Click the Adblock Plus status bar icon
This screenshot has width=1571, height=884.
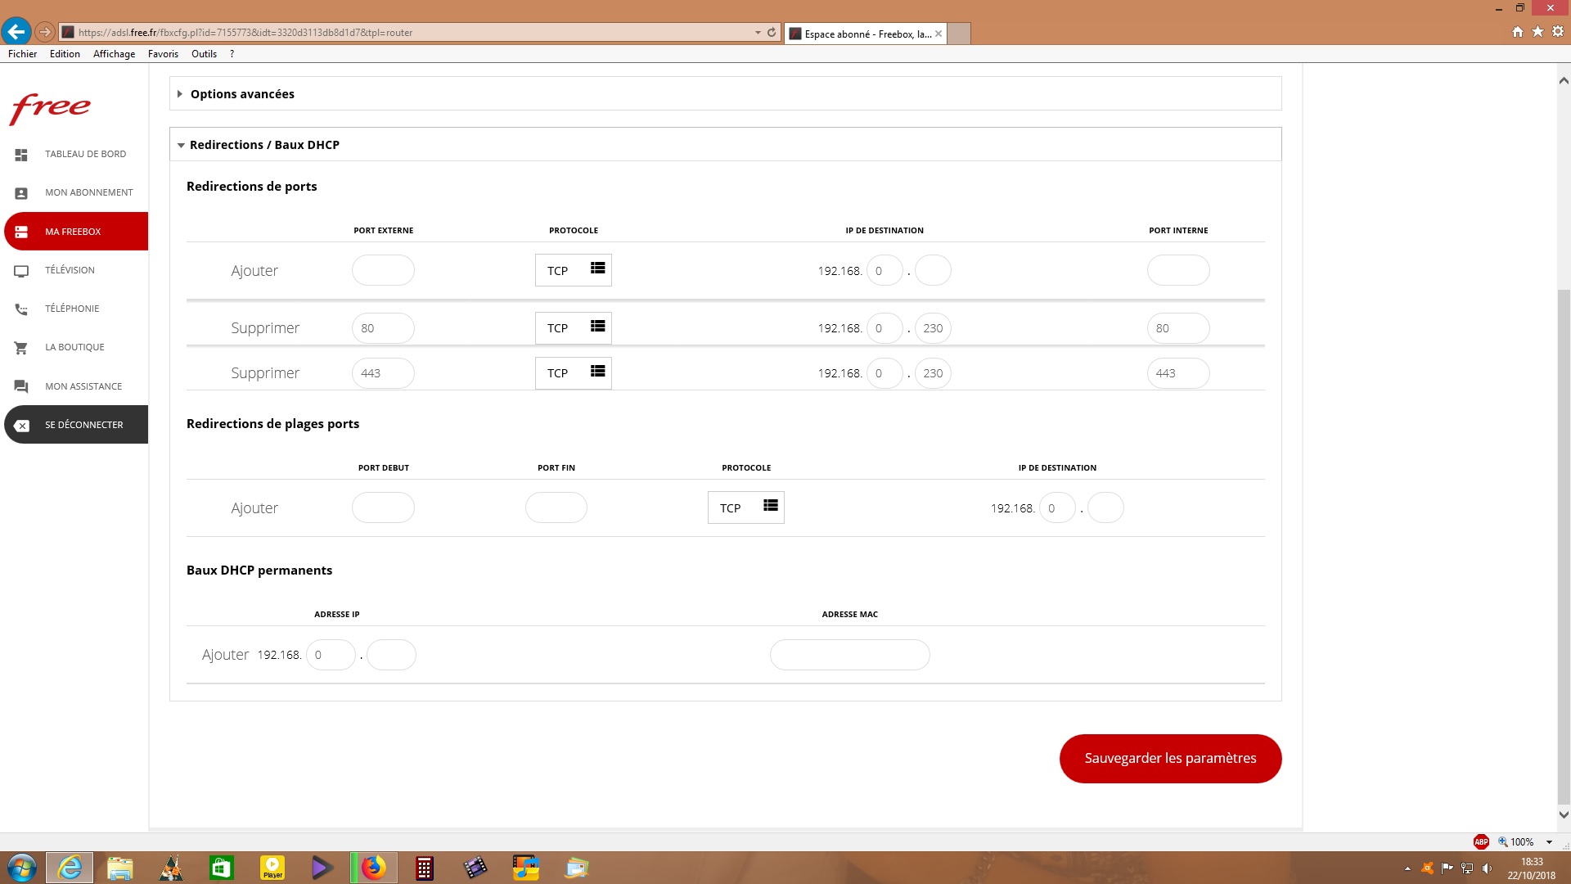1480,841
